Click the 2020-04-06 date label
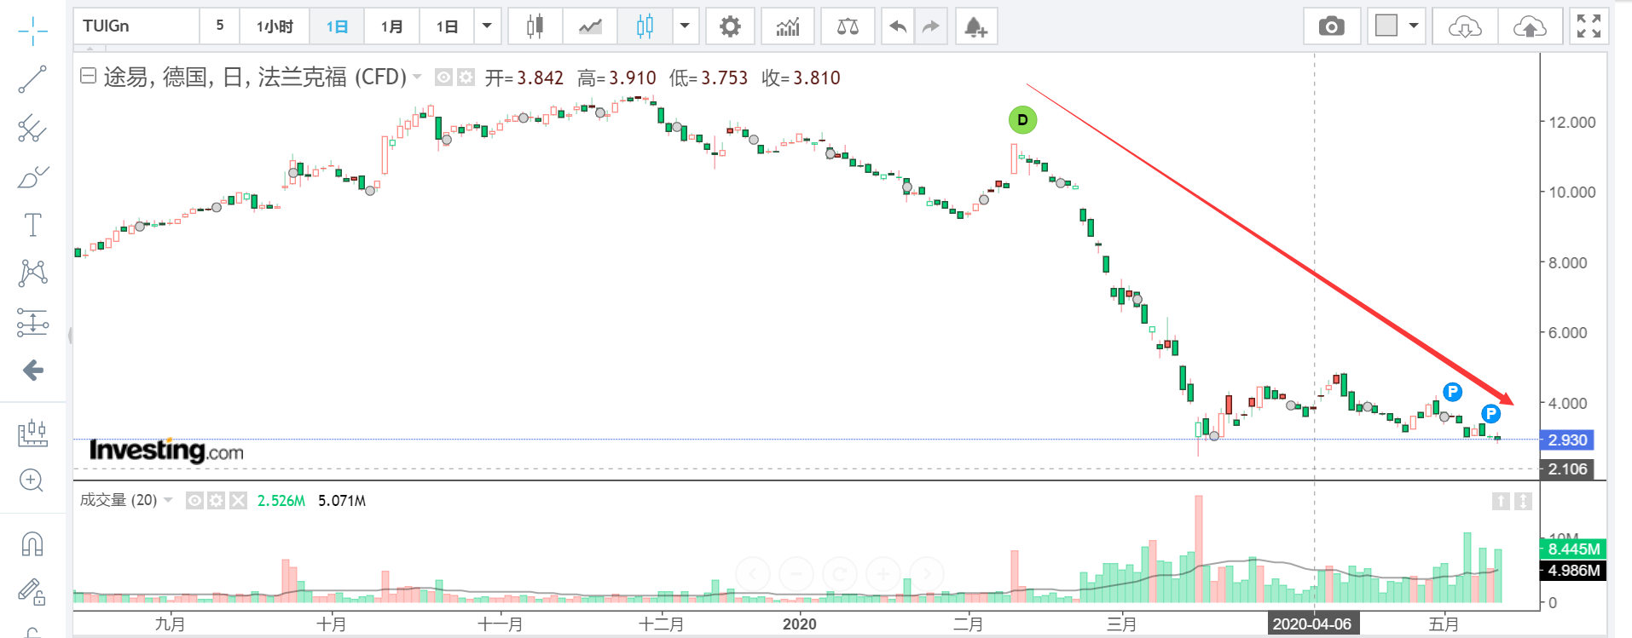The height and width of the screenshot is (638, 1632). [1312, 624]
